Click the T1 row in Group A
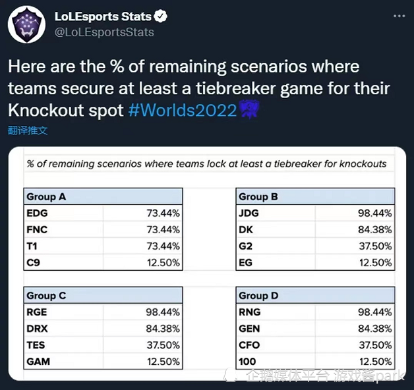This screenshot has width=414, height=390. pos(103,246)
